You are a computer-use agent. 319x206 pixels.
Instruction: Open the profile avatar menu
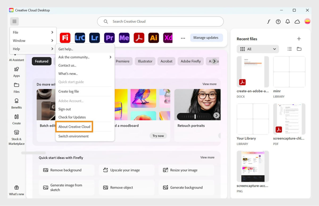pyautogui.click(x=307, y=21)
